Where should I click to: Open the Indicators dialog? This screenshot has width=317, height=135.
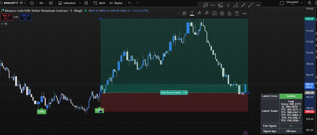pyautogui.click(x=67, y=3)
